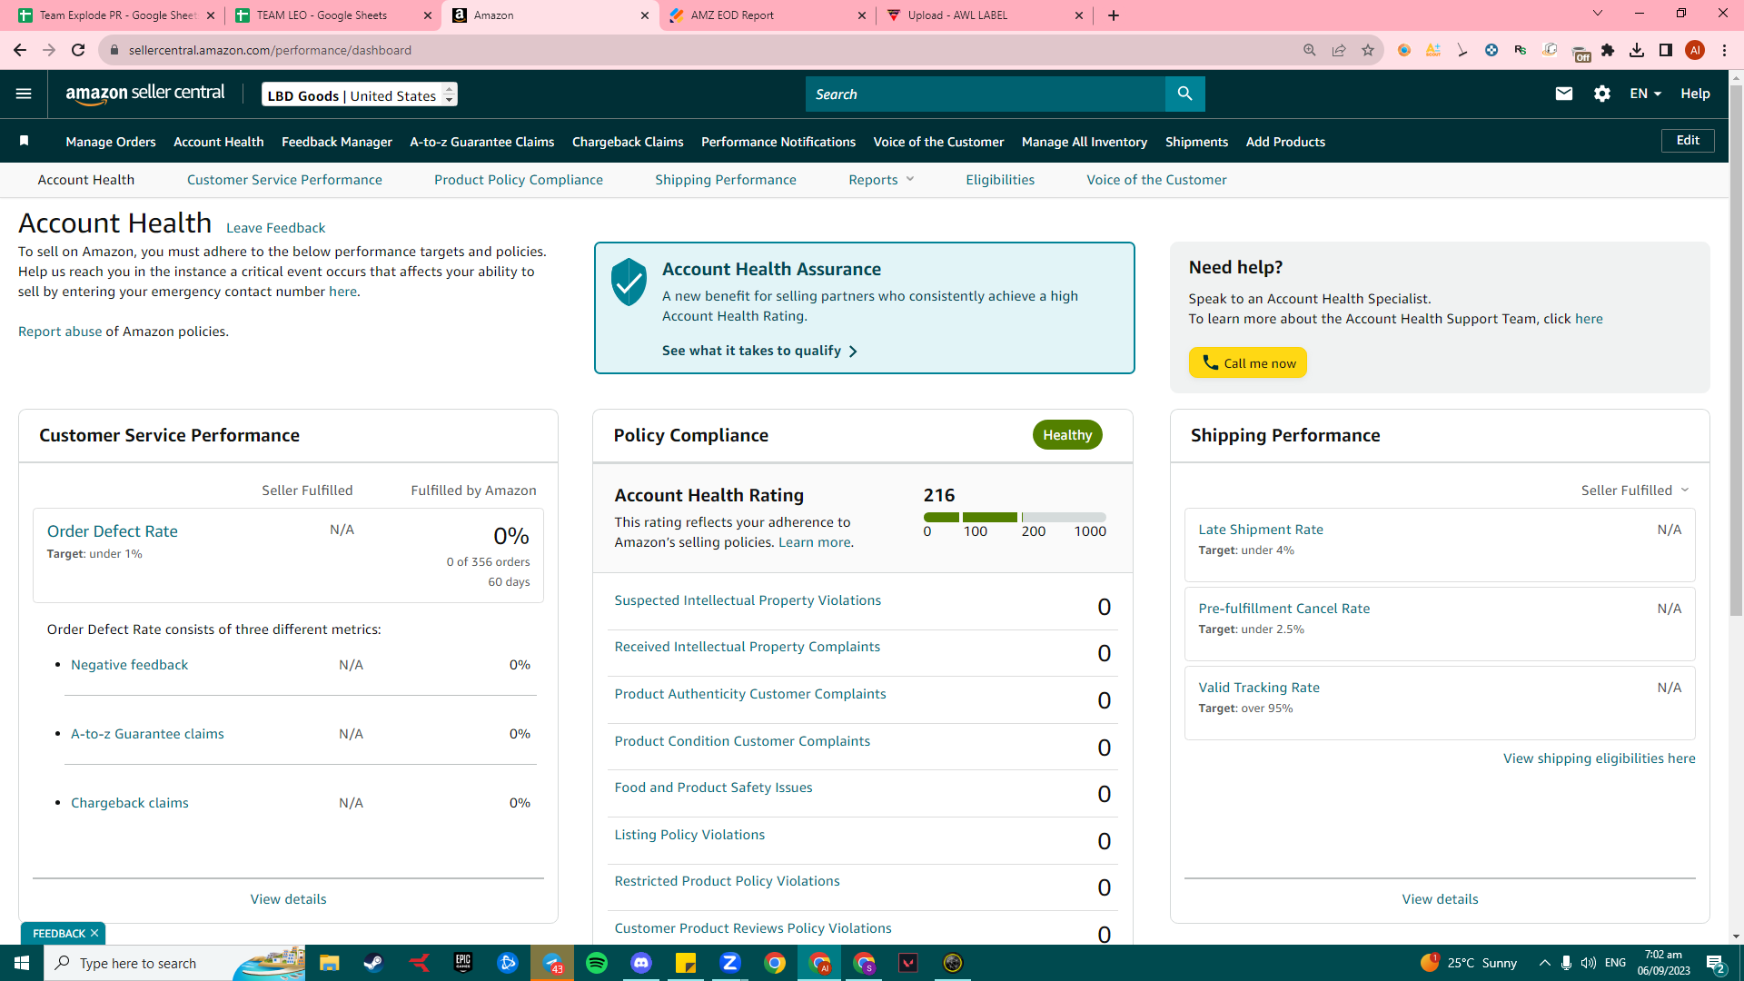
Task: Open the LBD Goods store selector
Action: (360, 94)
